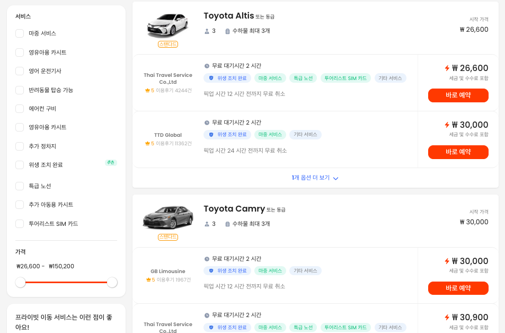Click the clock icon in Thai Travel Service row

207,66
